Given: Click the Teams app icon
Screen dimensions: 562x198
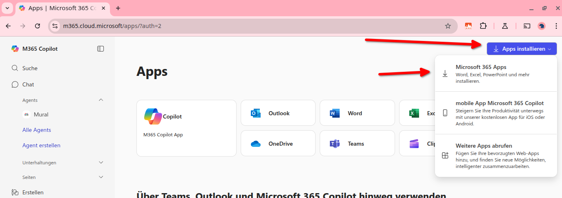Looking at the screenshot, I should tap(335, 144).
